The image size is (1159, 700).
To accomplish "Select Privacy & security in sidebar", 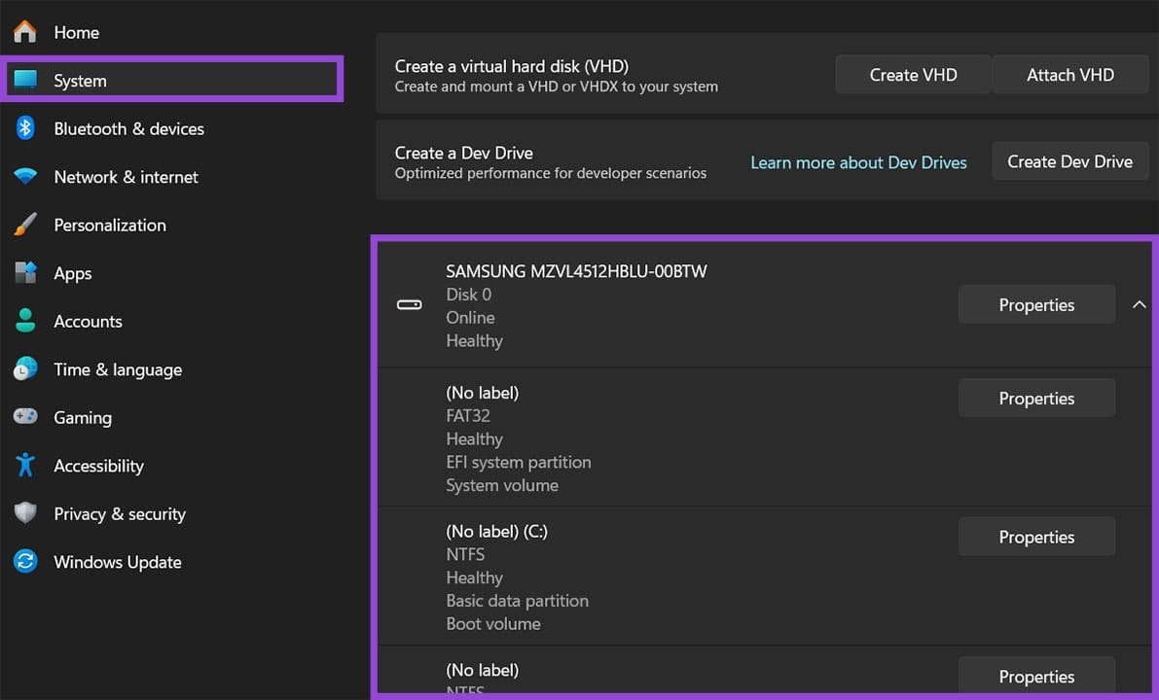I will [x=119, y=514].
